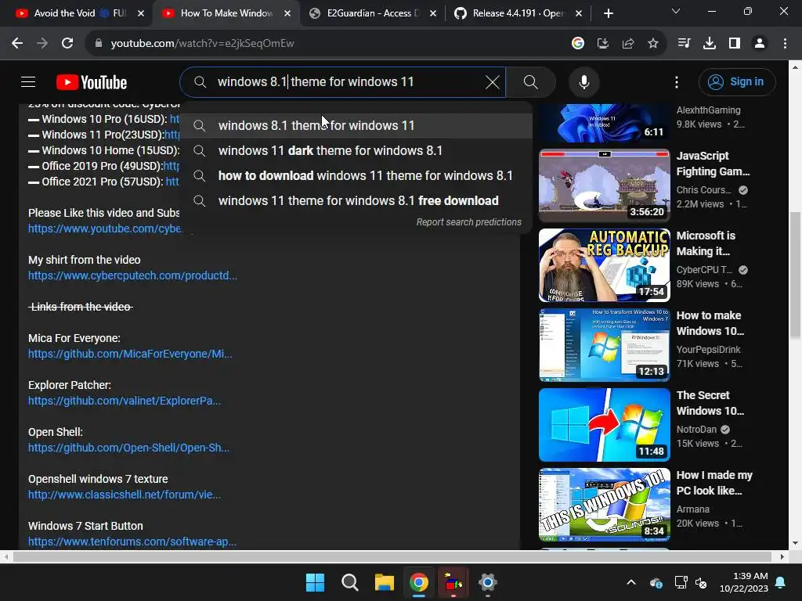Close the E2Guardian tab
The image size is (802, 601).
433,13
